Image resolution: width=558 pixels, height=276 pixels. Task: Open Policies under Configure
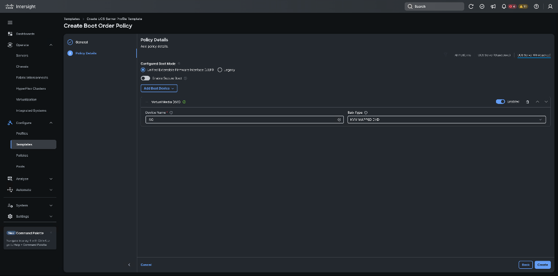[x=22, y=156]
